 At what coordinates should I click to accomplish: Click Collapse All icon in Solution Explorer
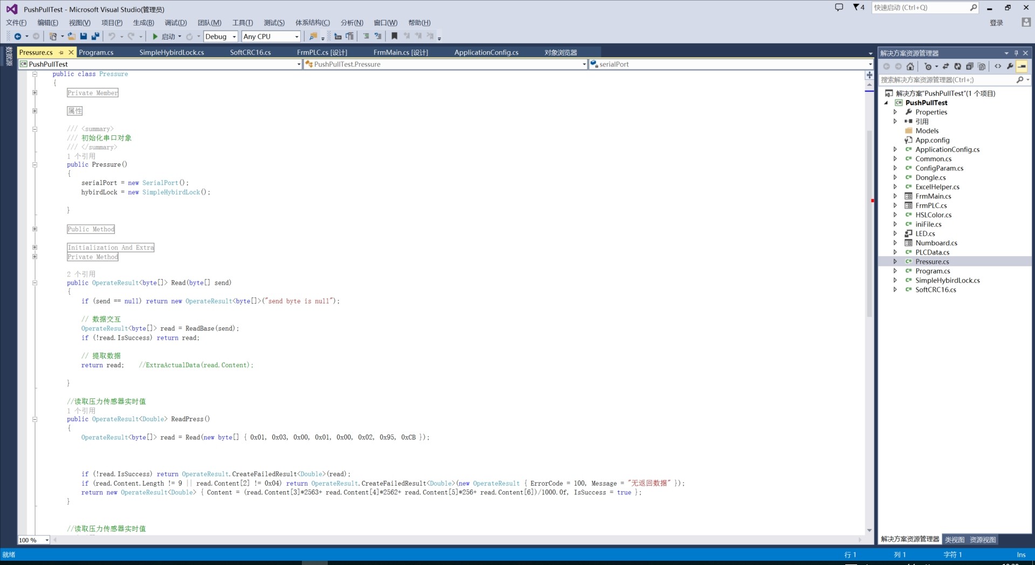[969, 66]
